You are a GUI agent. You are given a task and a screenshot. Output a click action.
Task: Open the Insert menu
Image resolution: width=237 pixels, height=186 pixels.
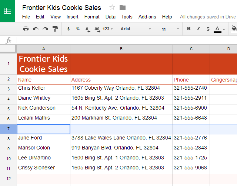coord(73,17)
